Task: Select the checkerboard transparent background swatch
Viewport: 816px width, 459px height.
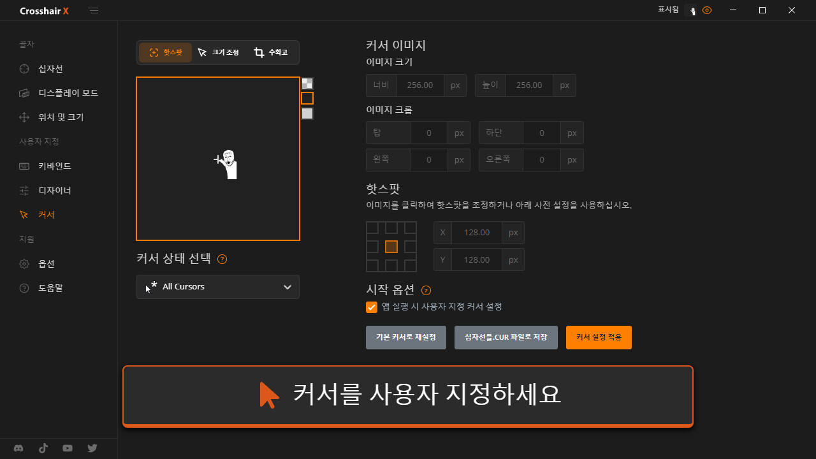Action: (x=307, y=83)
